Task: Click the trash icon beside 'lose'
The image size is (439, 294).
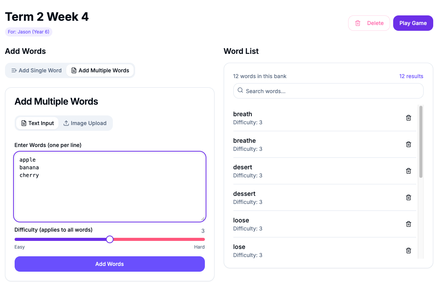Action: point(409,251)
